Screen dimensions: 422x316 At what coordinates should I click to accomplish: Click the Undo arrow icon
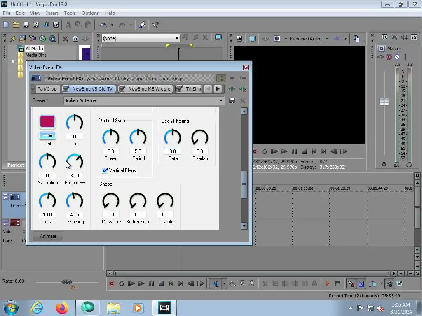[103, 25]
